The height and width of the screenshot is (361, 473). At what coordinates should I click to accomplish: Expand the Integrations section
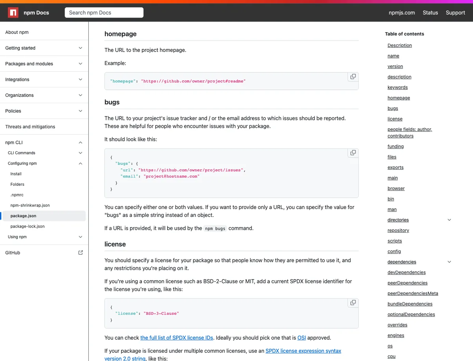pos(80,80)
